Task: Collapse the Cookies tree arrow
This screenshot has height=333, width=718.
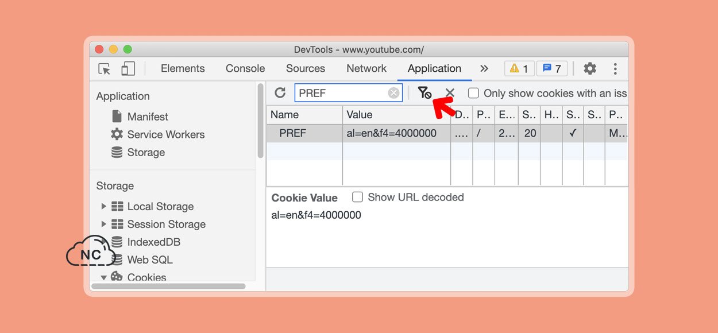Action: click(x=103, y=277)
